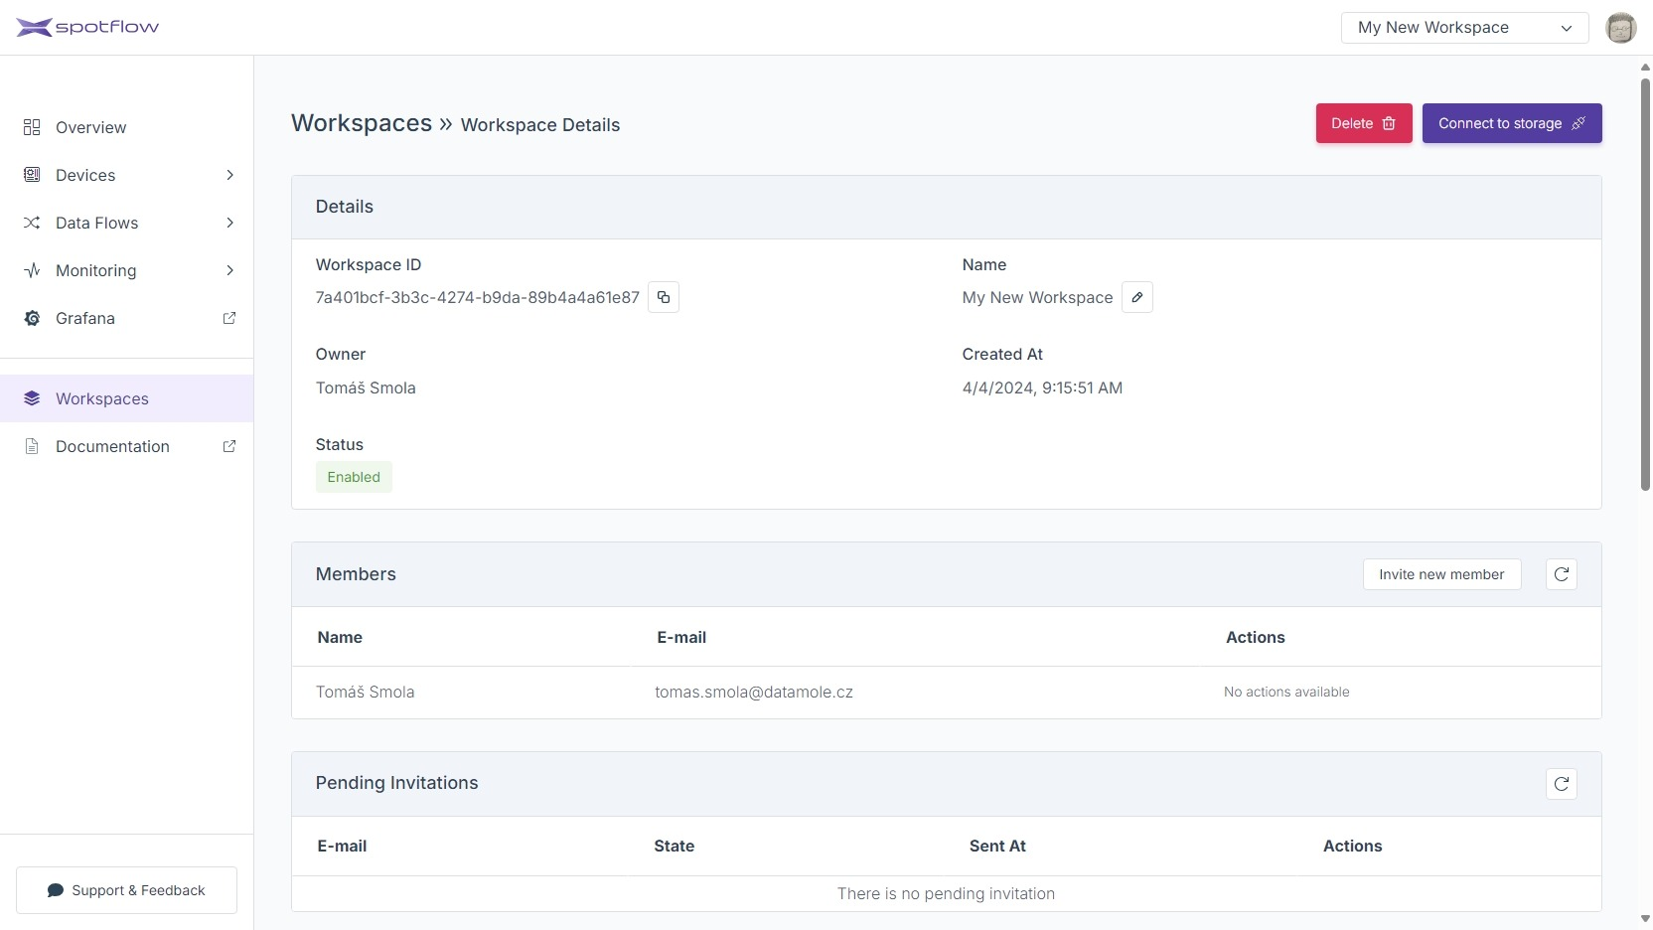Delete this workspace
The image size is (1653, 930).
tap(1364, 123)
